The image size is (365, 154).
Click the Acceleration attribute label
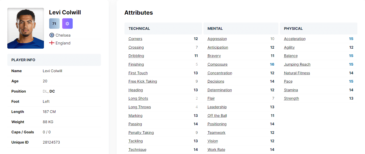(295, 39)
